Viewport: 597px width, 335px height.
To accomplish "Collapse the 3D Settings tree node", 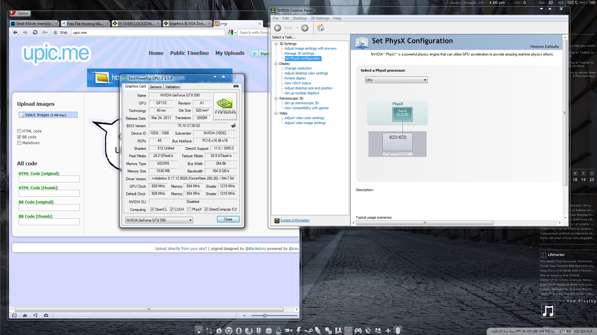I will pos(276,44).
